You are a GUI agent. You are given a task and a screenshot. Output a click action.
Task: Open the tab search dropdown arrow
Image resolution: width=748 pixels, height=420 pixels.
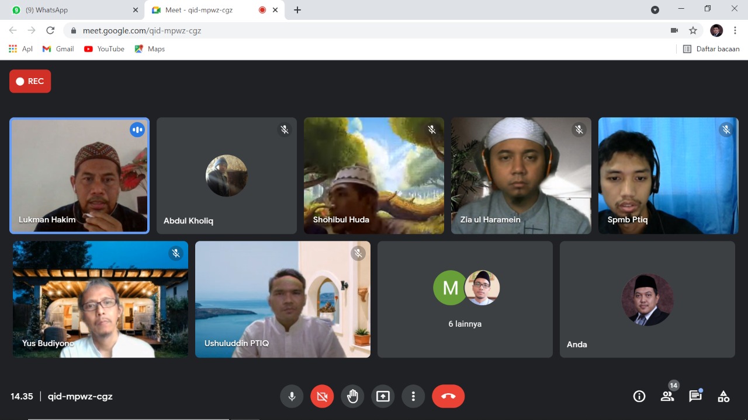click(655, 10)
